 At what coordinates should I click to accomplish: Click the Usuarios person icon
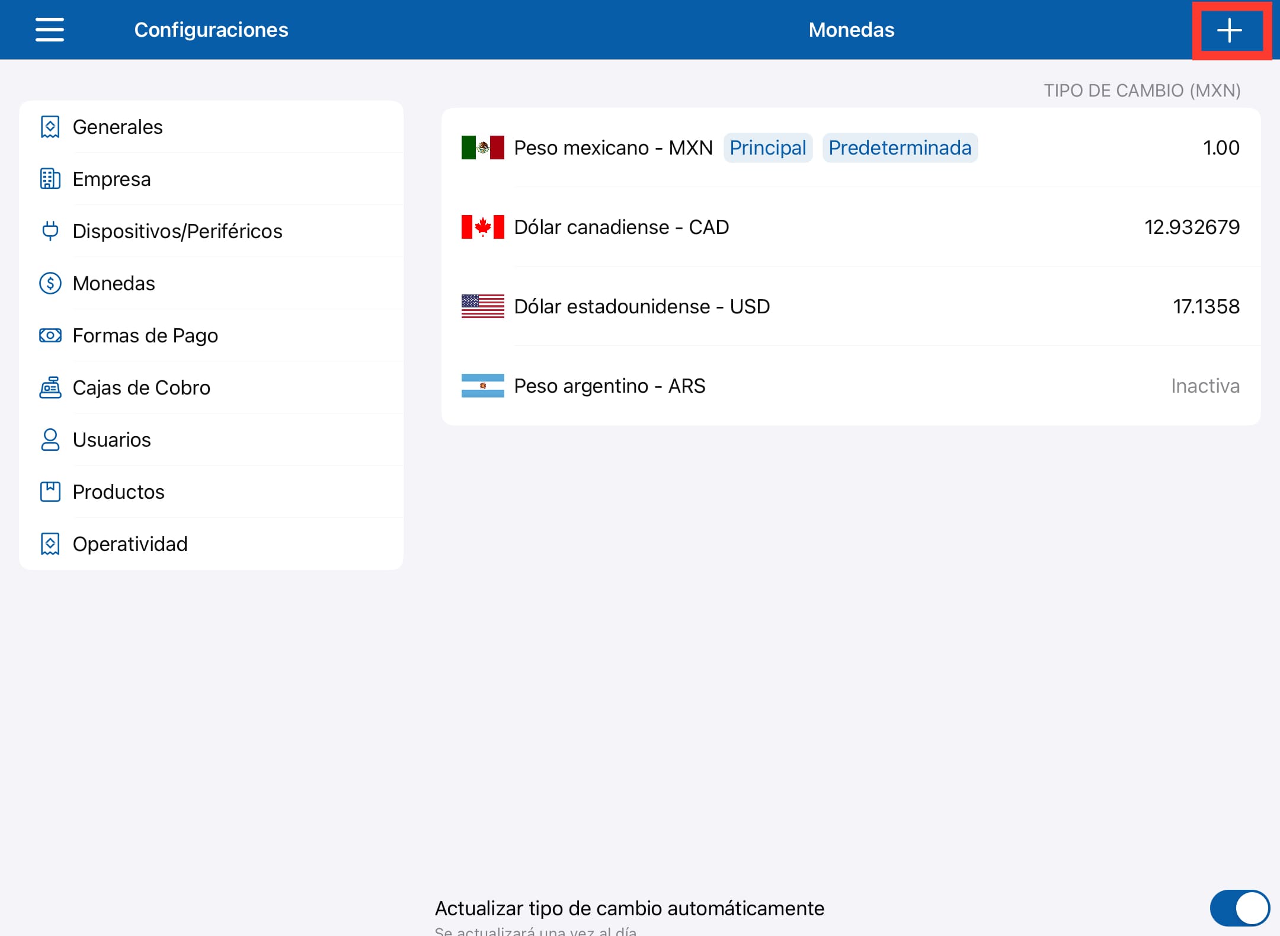point(50,440)
